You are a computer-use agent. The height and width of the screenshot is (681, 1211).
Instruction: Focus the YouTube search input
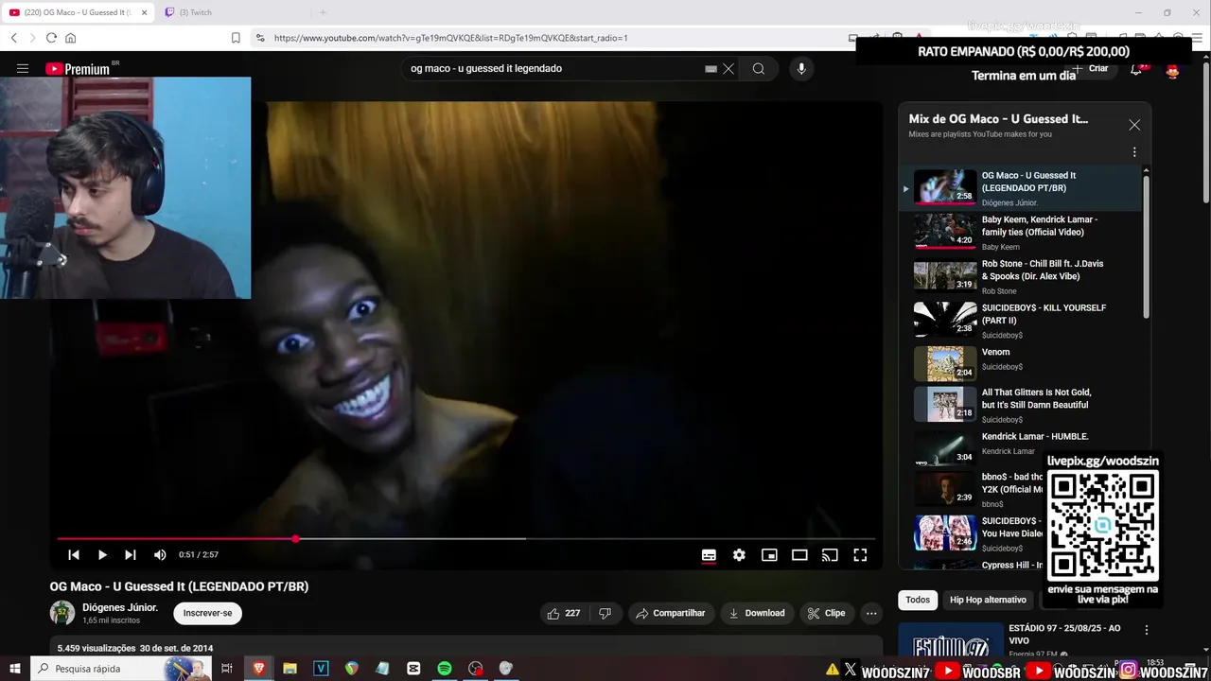pos(553,69)
